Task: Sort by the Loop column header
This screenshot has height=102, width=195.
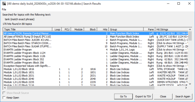Action: (57, 29)
